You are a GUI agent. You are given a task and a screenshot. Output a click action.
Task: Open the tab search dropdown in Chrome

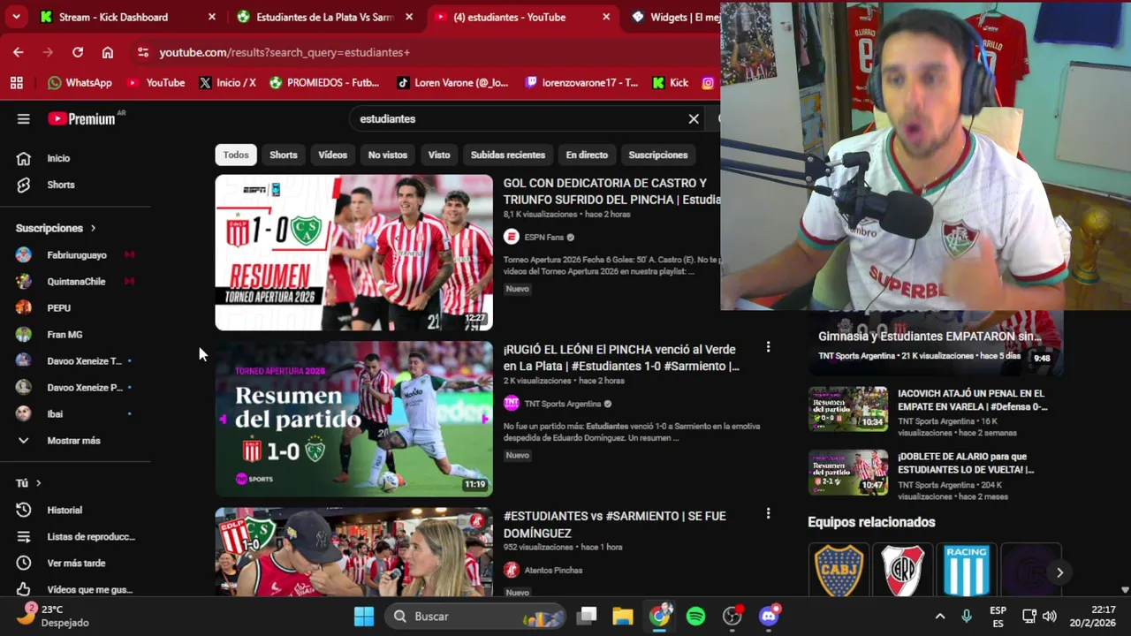tap(17, 17)
